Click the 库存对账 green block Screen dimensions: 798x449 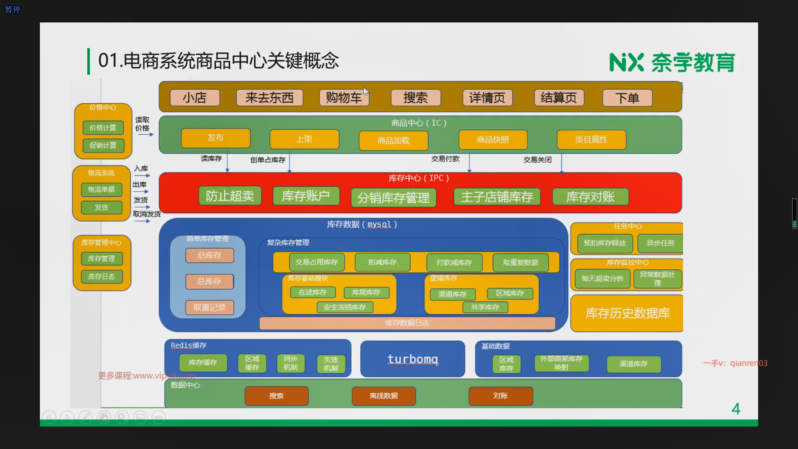tap(590, 197)
